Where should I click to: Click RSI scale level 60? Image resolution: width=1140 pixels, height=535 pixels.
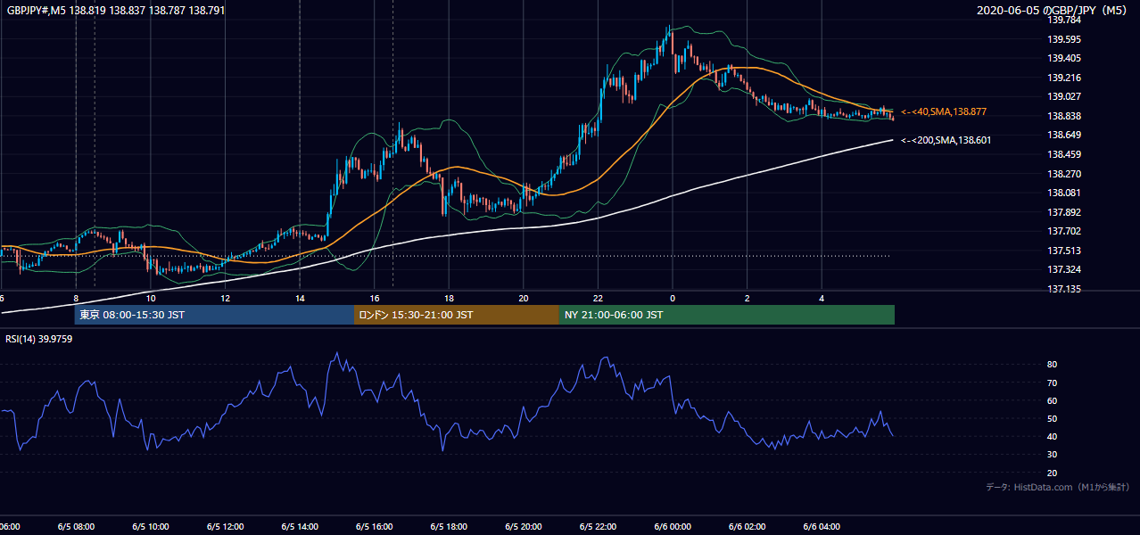tap(1052, 400)
